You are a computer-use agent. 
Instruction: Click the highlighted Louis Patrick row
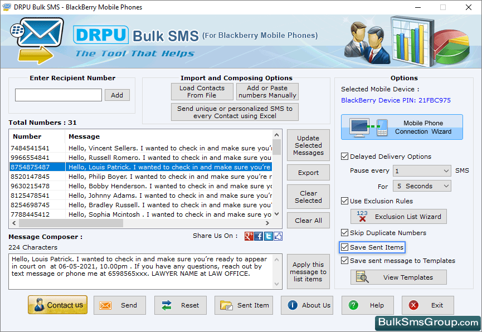tap(141, 167)
